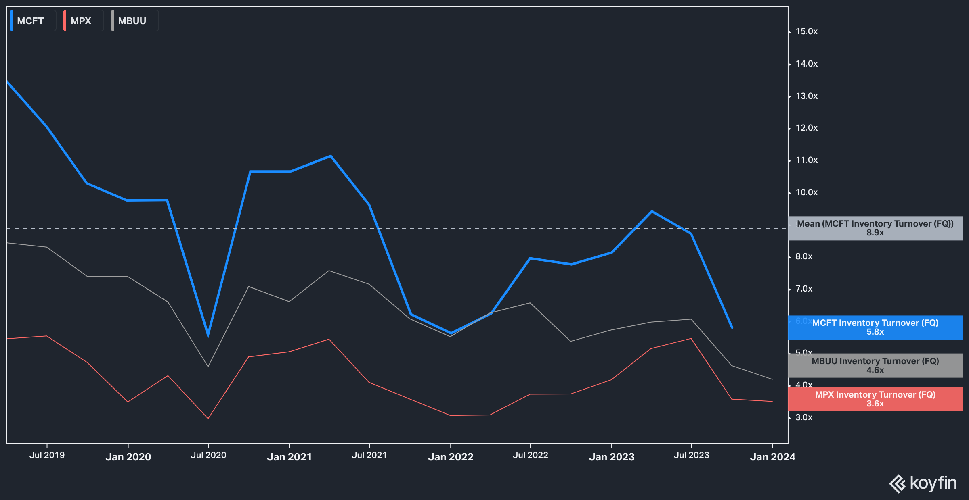The width and height of the screenshot is (969, 500).
Task: Select the MCFT Inventory Turnover 5.8x label
Action: [x=875, y=327]
